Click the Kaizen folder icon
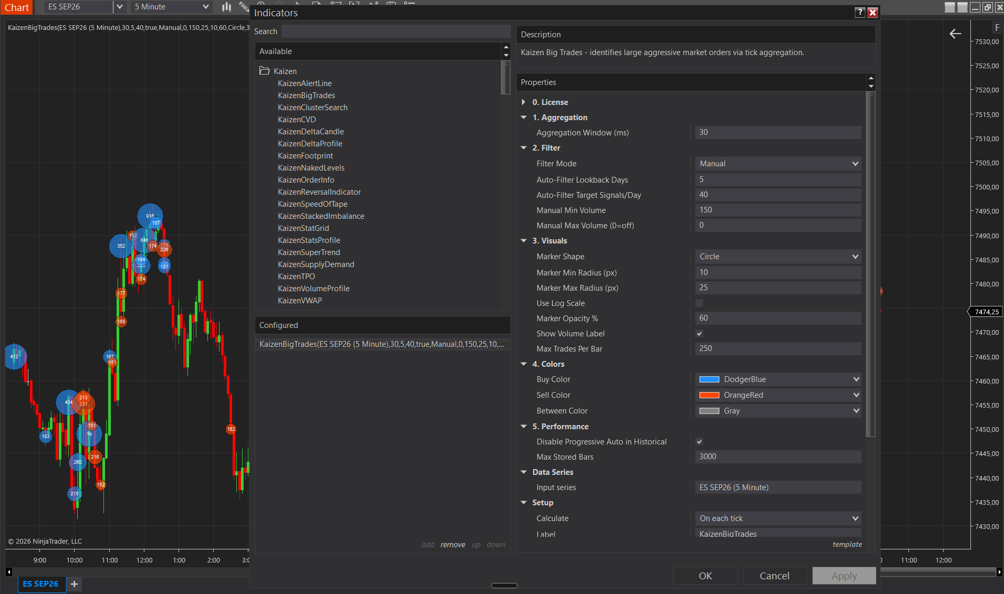This screenshot has width=1004, height=594. coord(264,71)
